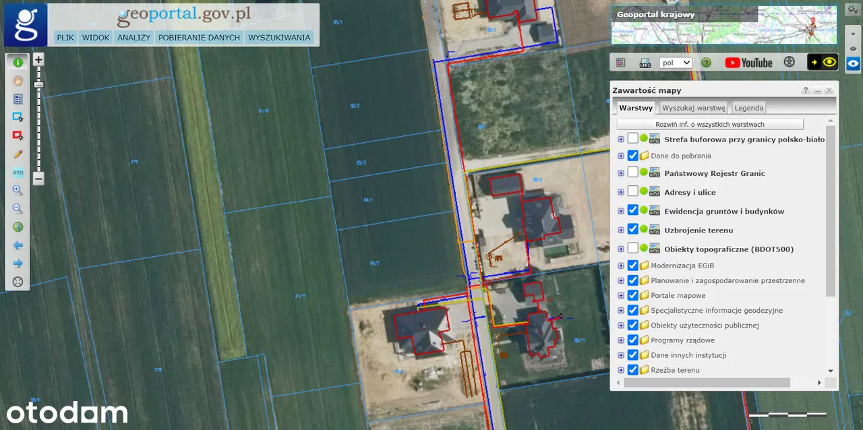Open the YouTube channel link

pos(748,63)
